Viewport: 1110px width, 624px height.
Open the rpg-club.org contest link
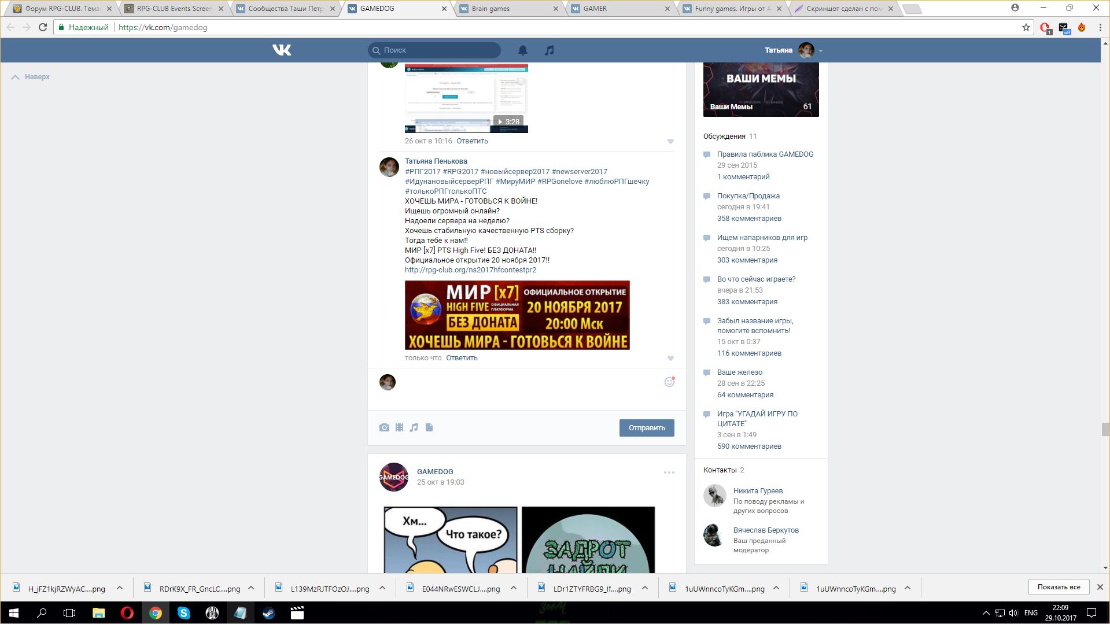[470, 270]
